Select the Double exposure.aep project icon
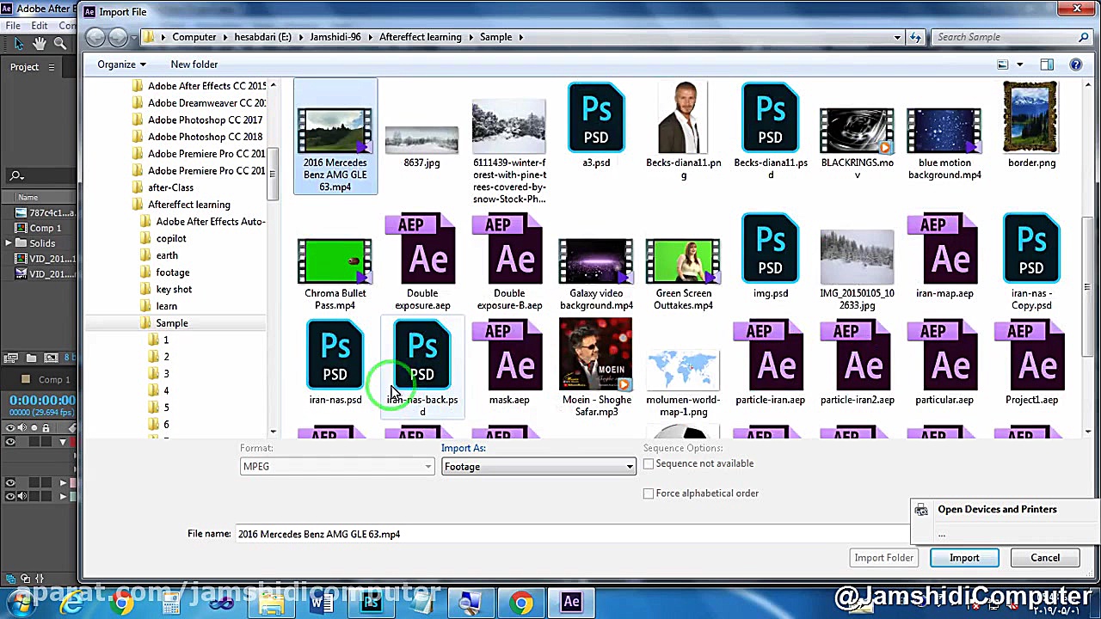Screen dimensions: 1101x619 tap(421, 251)
